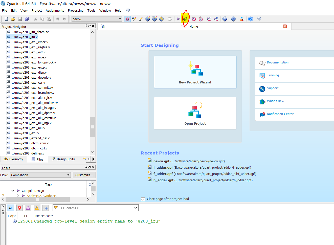
Task: Start compilation with the purple play icon
Action: (179, 19)
